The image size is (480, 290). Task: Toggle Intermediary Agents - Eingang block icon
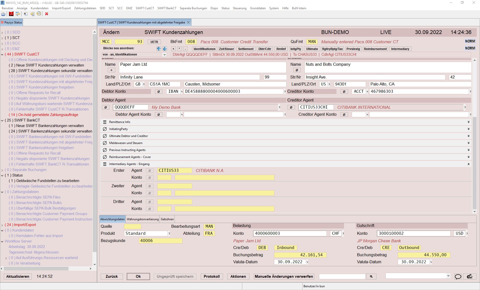click(105, 164)
